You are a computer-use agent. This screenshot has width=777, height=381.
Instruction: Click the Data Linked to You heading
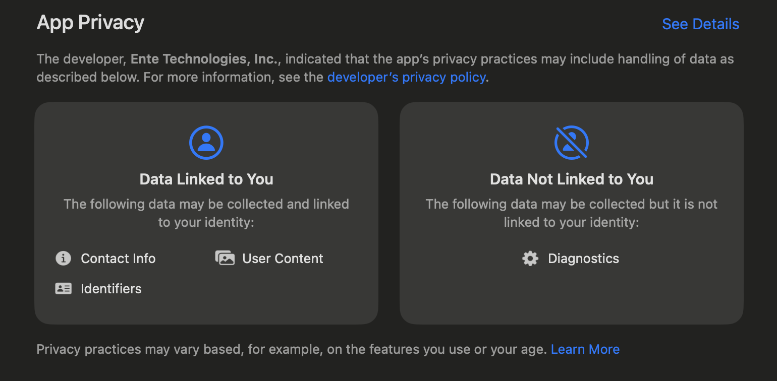pos(206,179)
